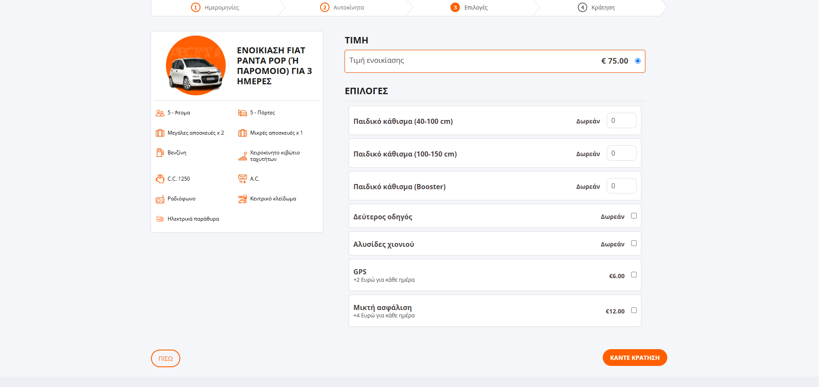Click the electric windows icon
820x387 pixels.
click(x=160, y=219)
